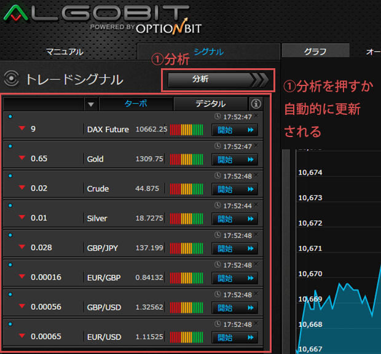Dismiss the GBP/JPY signal row

pos(256,234)
